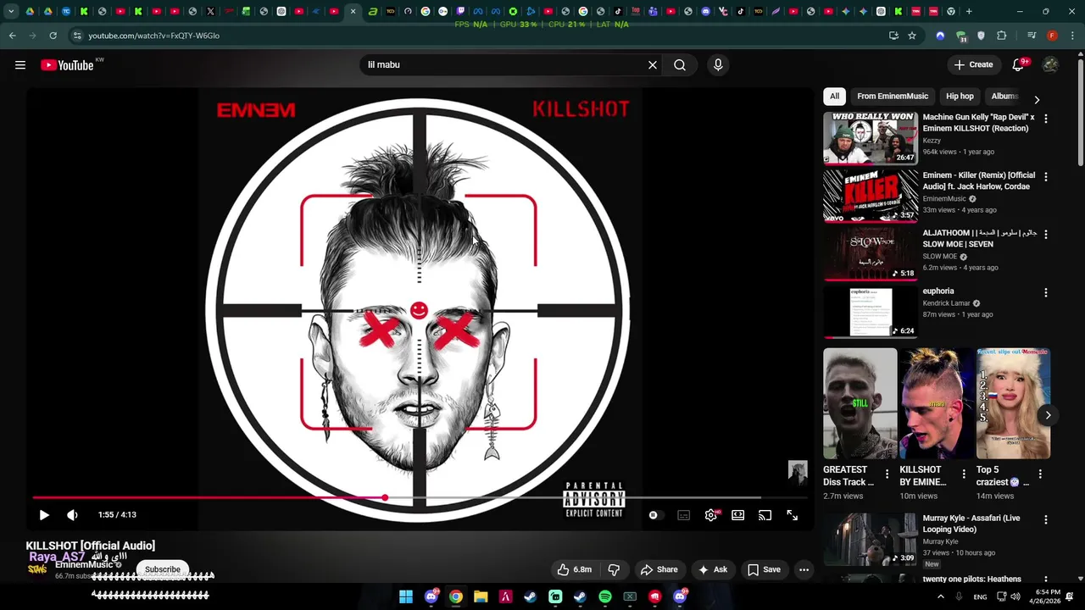Reload the page in Chrome
This screenshot has width=1085, height=610.
(53, 36)
